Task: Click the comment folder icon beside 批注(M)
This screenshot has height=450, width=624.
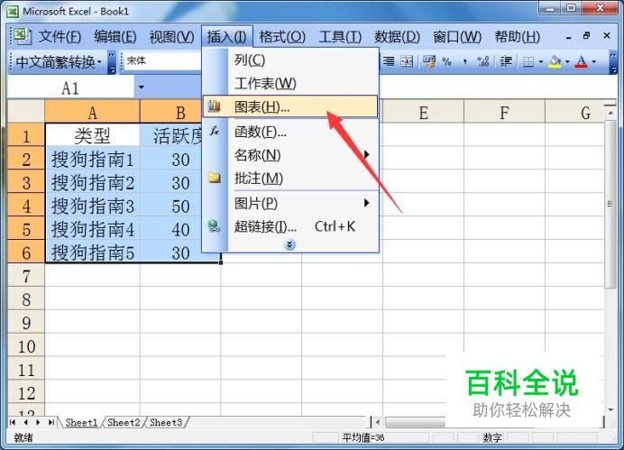Action: click(x=215, y=178)
